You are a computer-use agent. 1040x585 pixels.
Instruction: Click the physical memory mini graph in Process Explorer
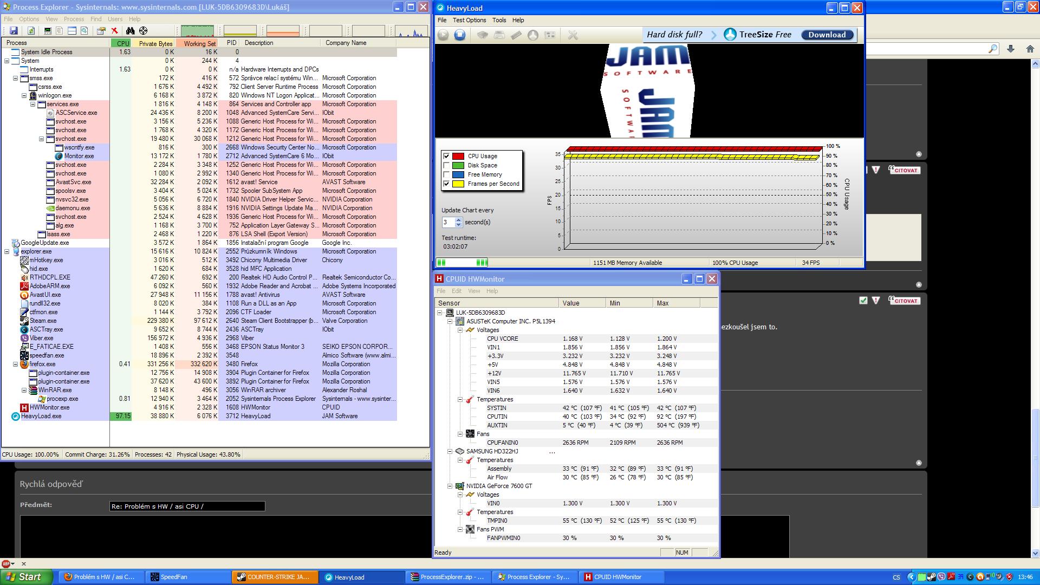click(x=283, y=31)
